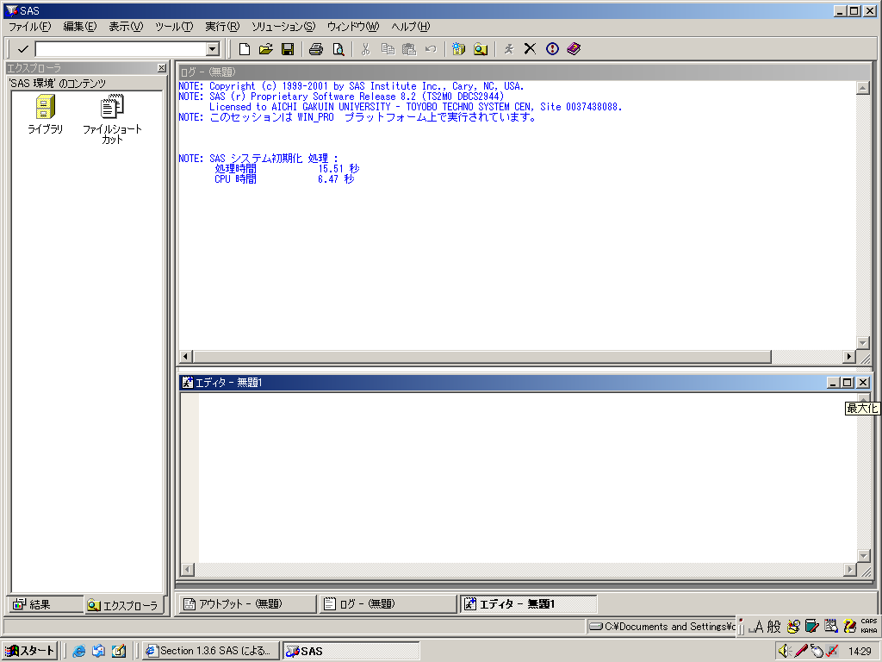This screenshot has height=662, width=882.
Task: Click the SAS taskbar button
Action: [351, 651]
